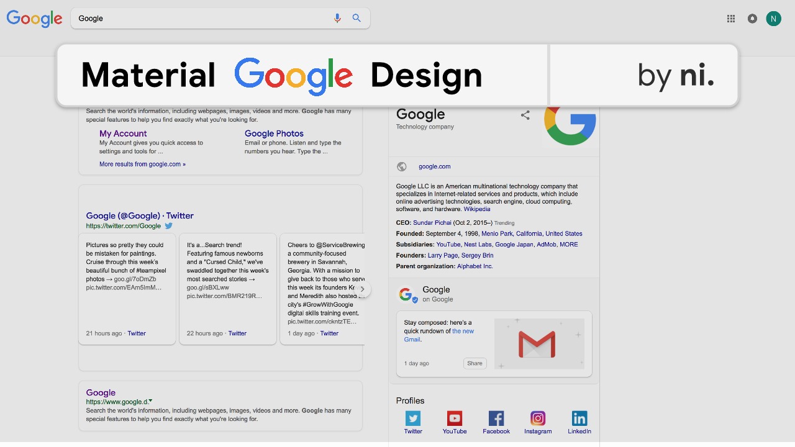Open the Alphabet Inc. parent link
The image size is (795, 447).
click(475, 266)
